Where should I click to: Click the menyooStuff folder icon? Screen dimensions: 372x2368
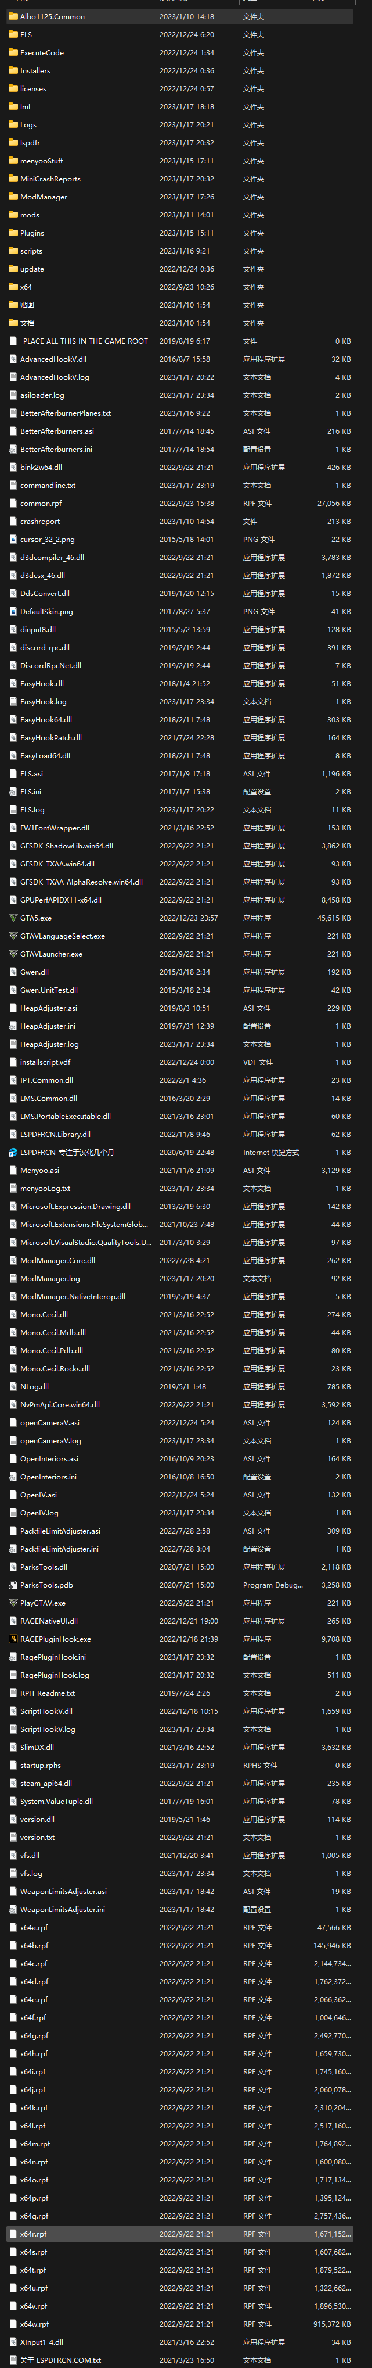[x=13, y=160]
